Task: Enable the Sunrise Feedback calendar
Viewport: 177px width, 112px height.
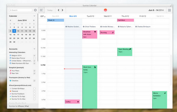Action: point(35,94)
